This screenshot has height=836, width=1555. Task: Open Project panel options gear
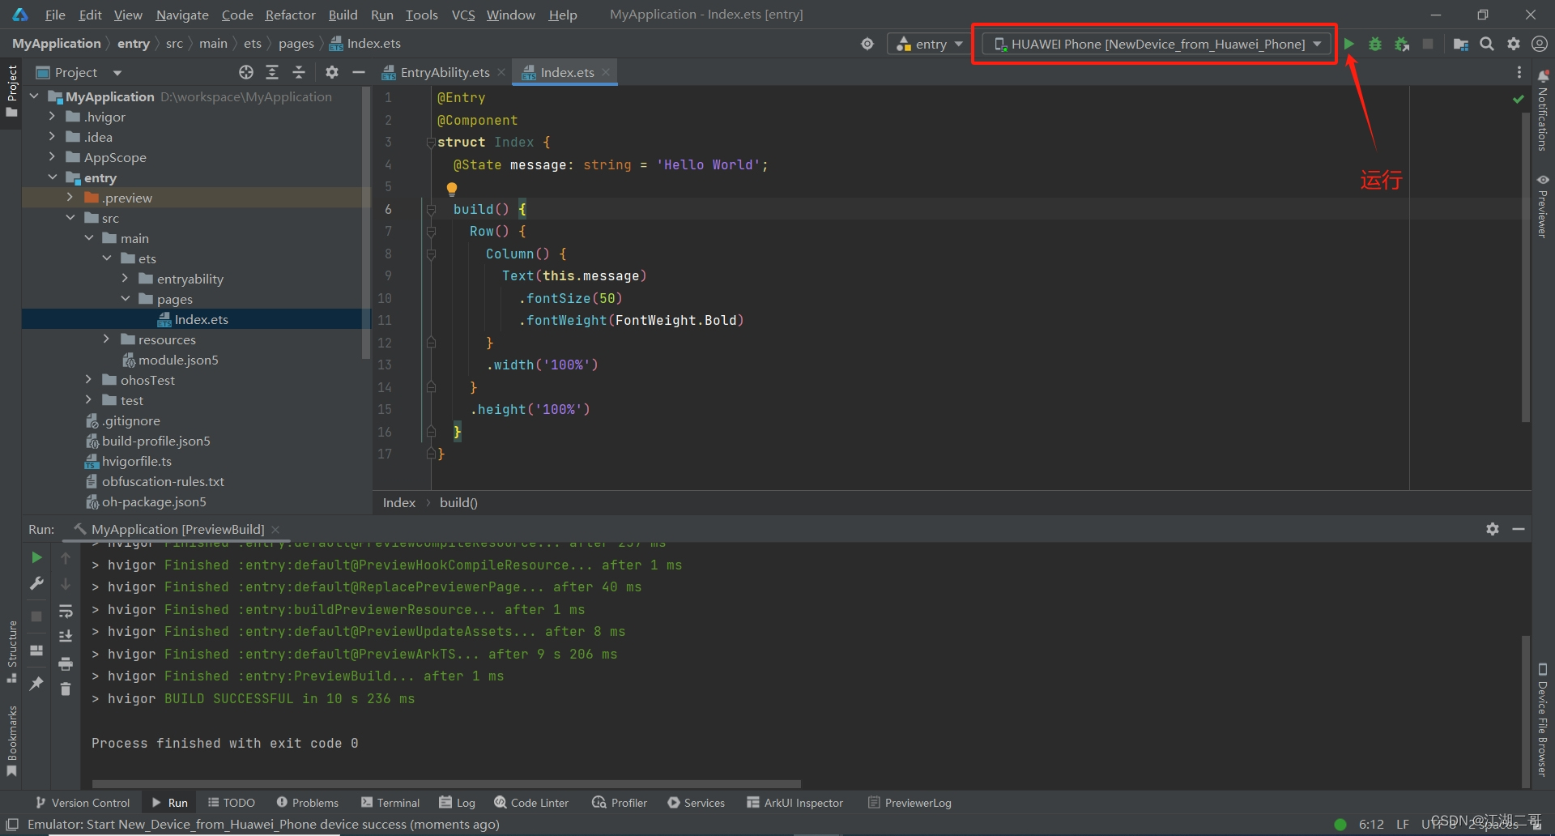pos(332,72)
